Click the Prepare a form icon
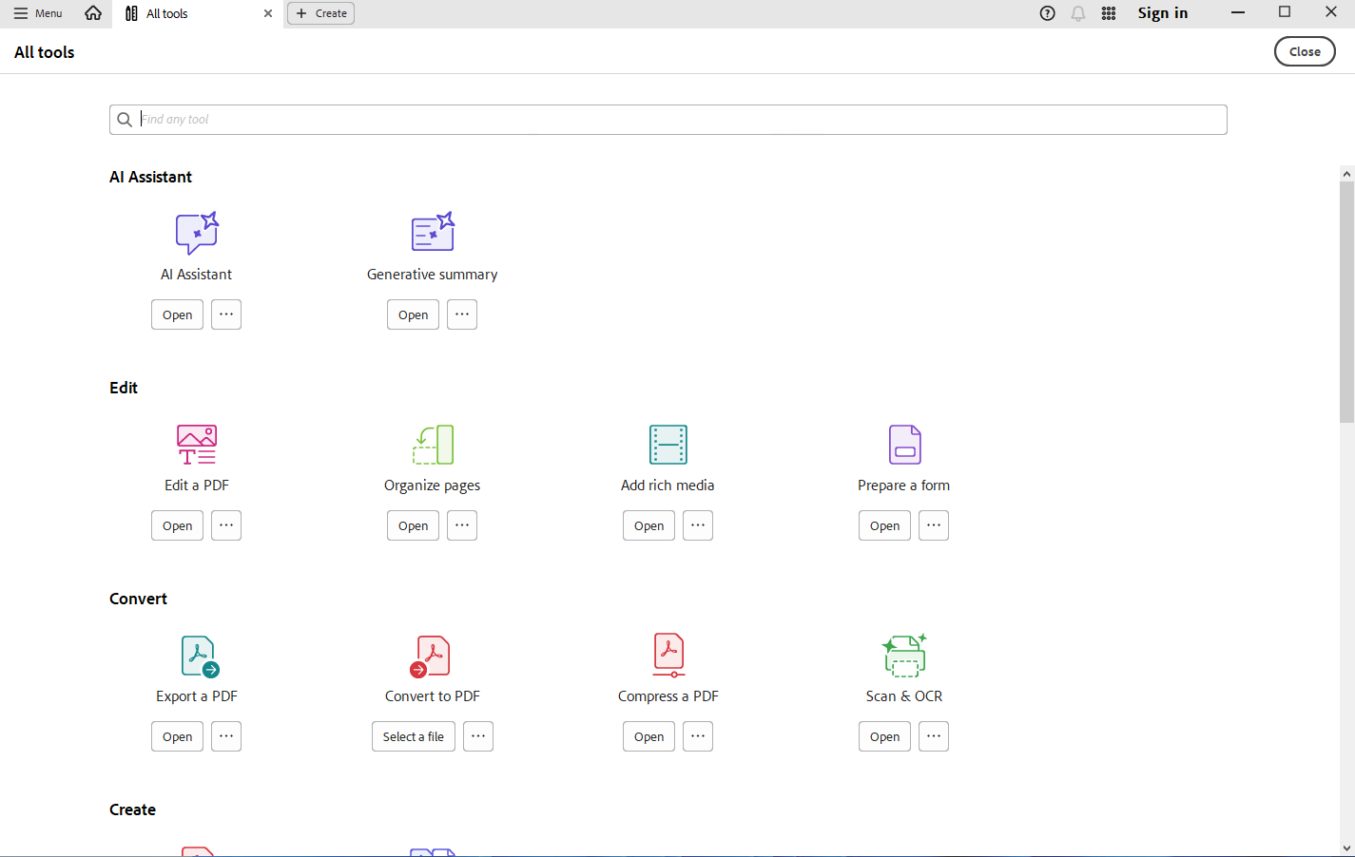1355x857 pixels. (904, 445)
